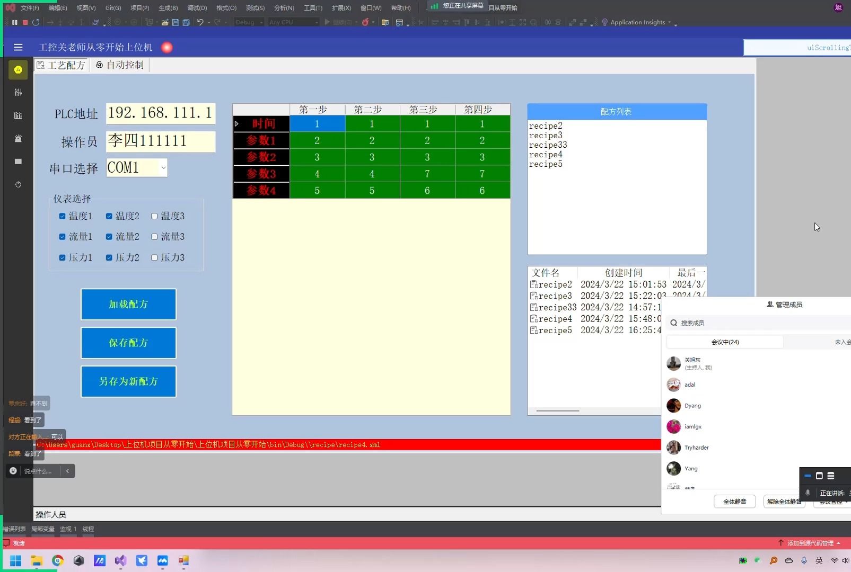The image size is (851, 572).
Task: Click the Hot Reload flame icon
Action: [365, 22]
